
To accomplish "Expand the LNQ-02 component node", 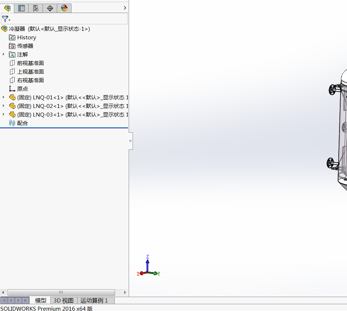I will 4,106.
